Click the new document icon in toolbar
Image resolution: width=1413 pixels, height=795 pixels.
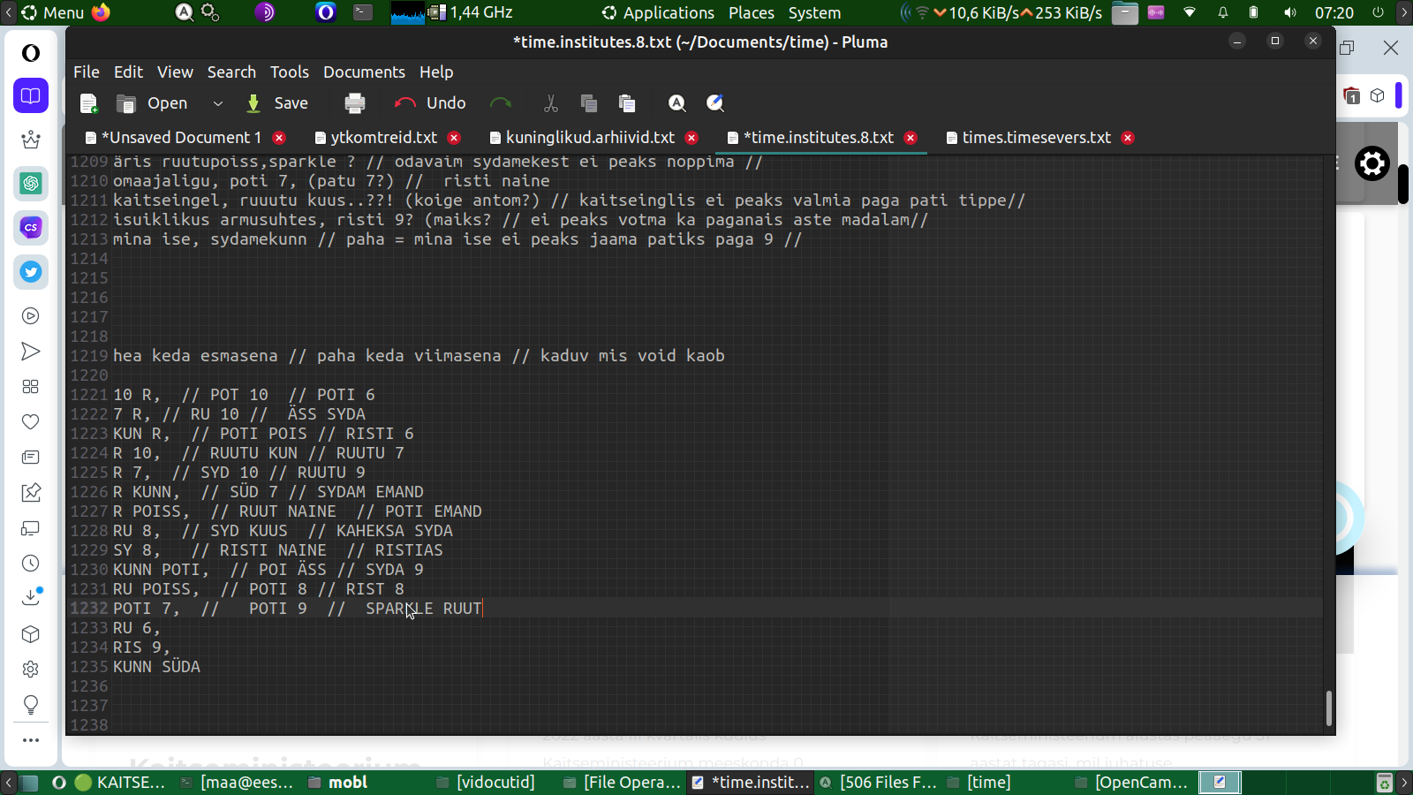click(x=88, y=103)
